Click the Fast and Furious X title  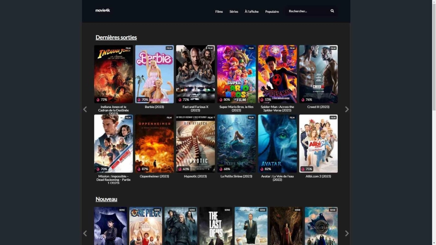[x=195, y=108]
